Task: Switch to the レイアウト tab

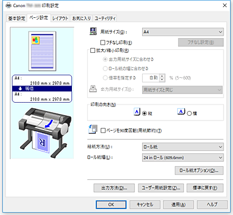Action: tap(60, 18)
